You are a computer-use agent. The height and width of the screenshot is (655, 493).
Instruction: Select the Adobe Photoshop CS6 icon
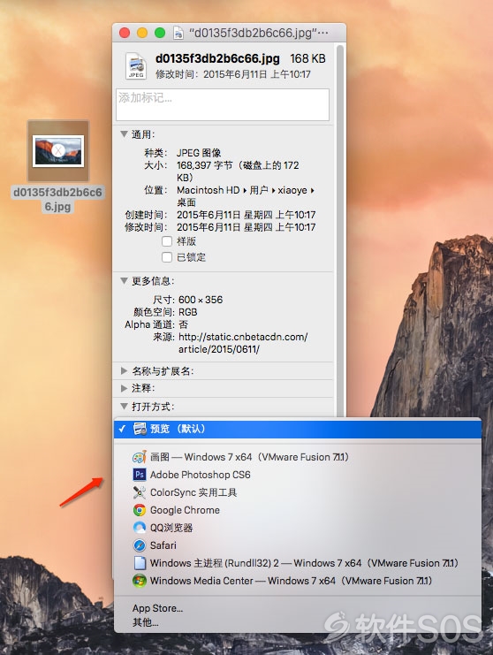click(140, 475)
